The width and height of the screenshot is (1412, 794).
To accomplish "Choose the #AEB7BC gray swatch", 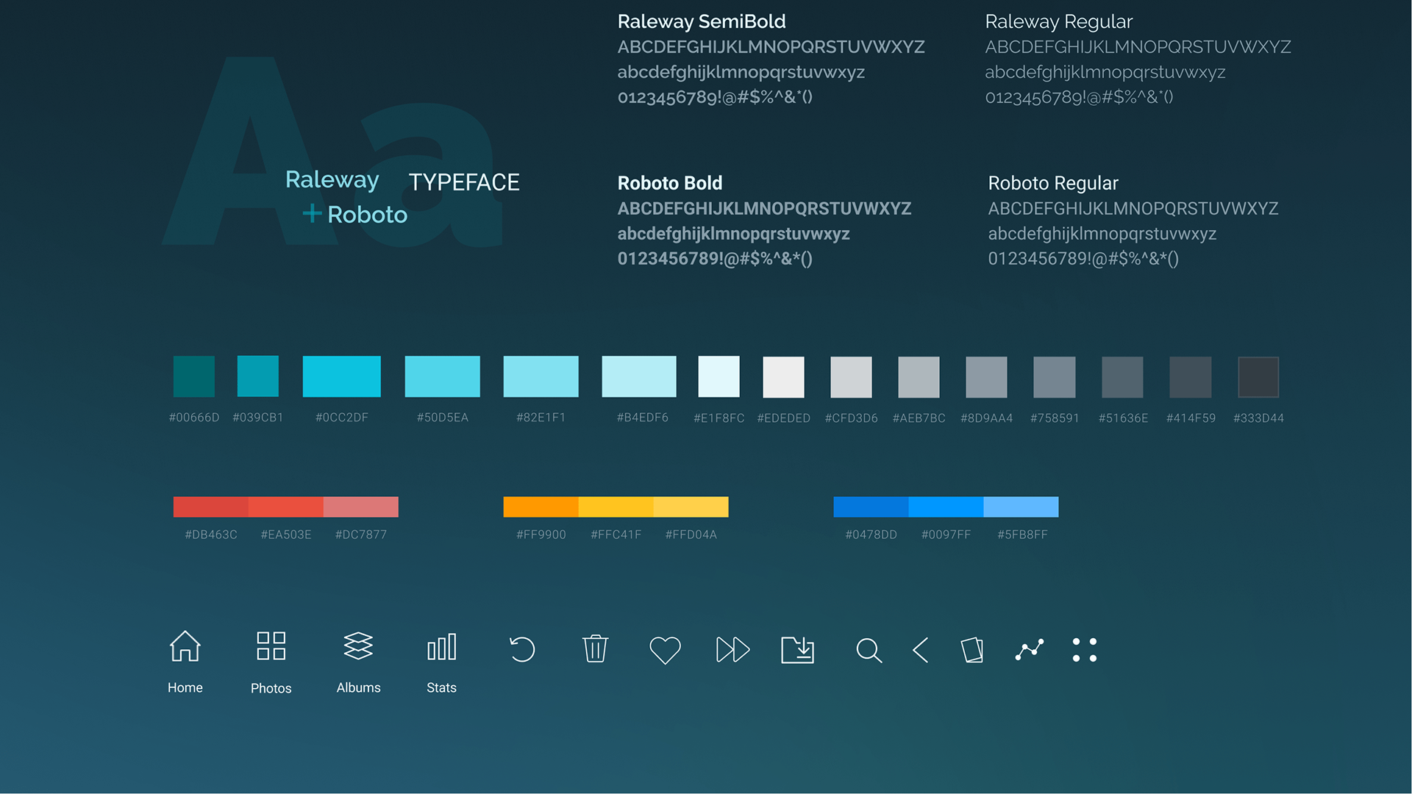I will click(919, 377).
